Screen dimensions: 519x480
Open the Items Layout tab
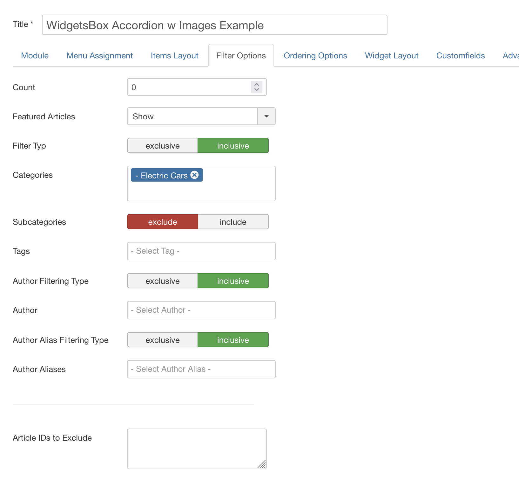175,56
